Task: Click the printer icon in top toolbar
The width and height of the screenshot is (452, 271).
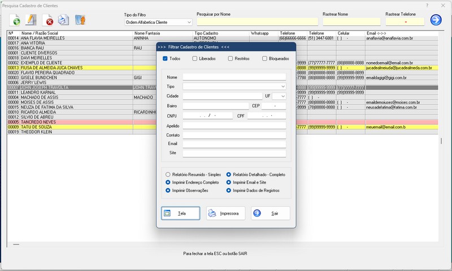Action: click(x=64, y=20)
